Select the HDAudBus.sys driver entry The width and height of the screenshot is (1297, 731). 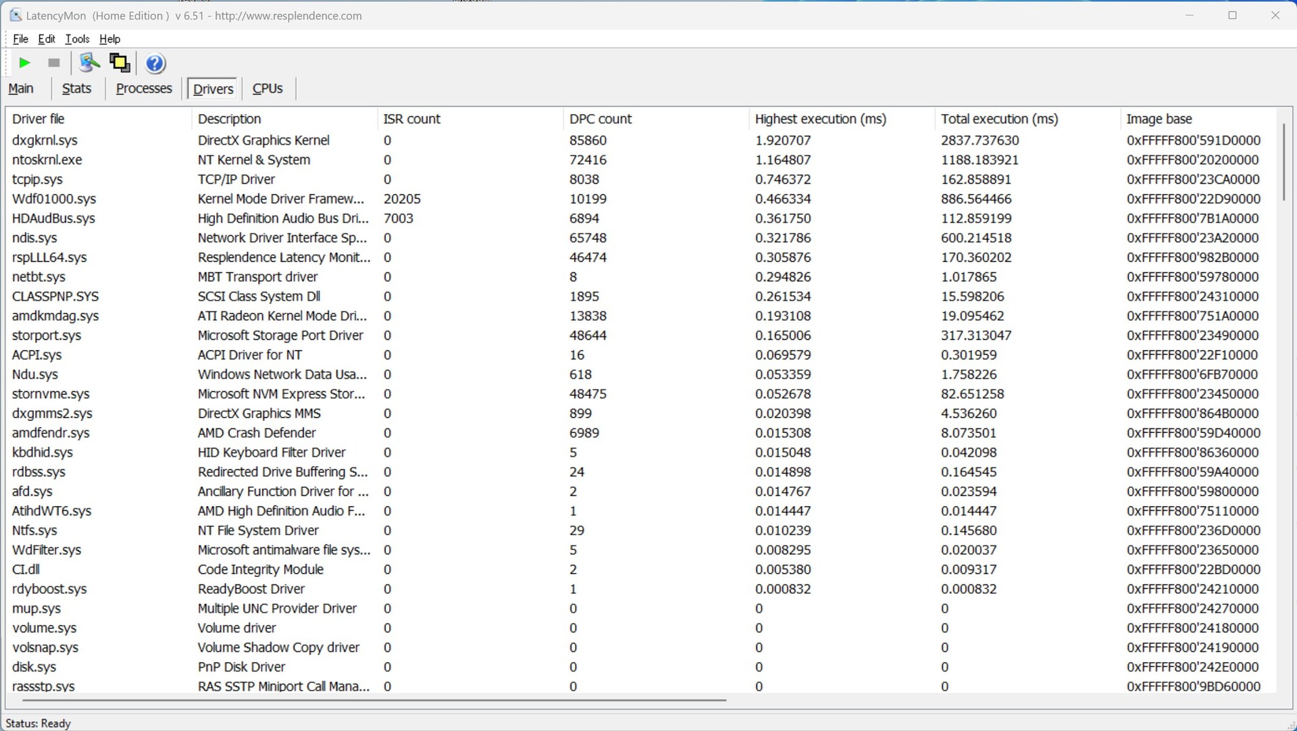point(53,218)
